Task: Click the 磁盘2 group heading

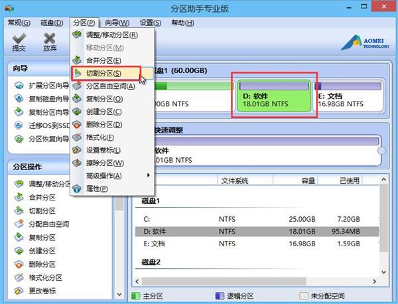Action: [151, 262]
